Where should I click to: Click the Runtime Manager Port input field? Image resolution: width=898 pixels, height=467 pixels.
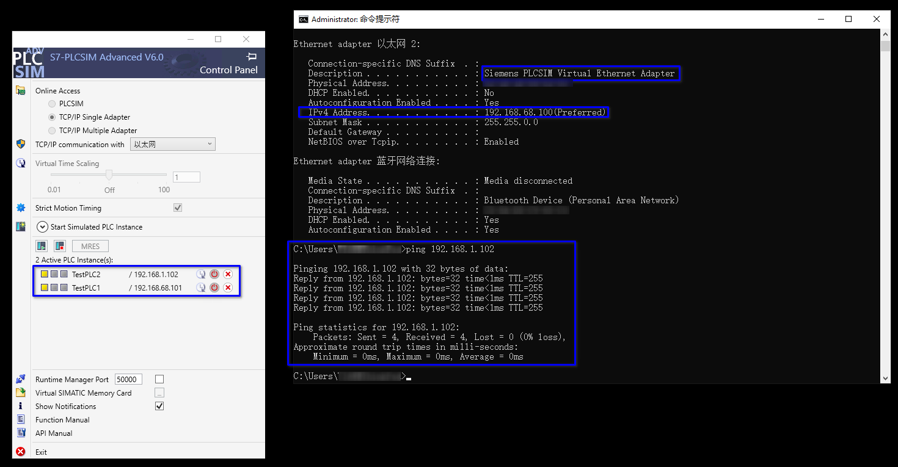coord(128,378)
